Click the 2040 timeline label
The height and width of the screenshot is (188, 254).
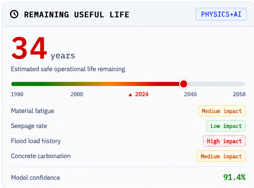190,94
